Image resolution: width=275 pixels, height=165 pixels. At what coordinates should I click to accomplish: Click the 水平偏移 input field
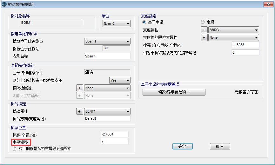[x=114, y=141]
